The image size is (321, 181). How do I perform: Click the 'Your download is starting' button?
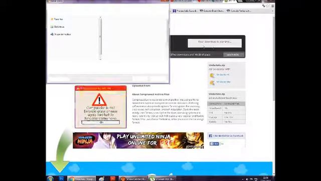[215, 43]
